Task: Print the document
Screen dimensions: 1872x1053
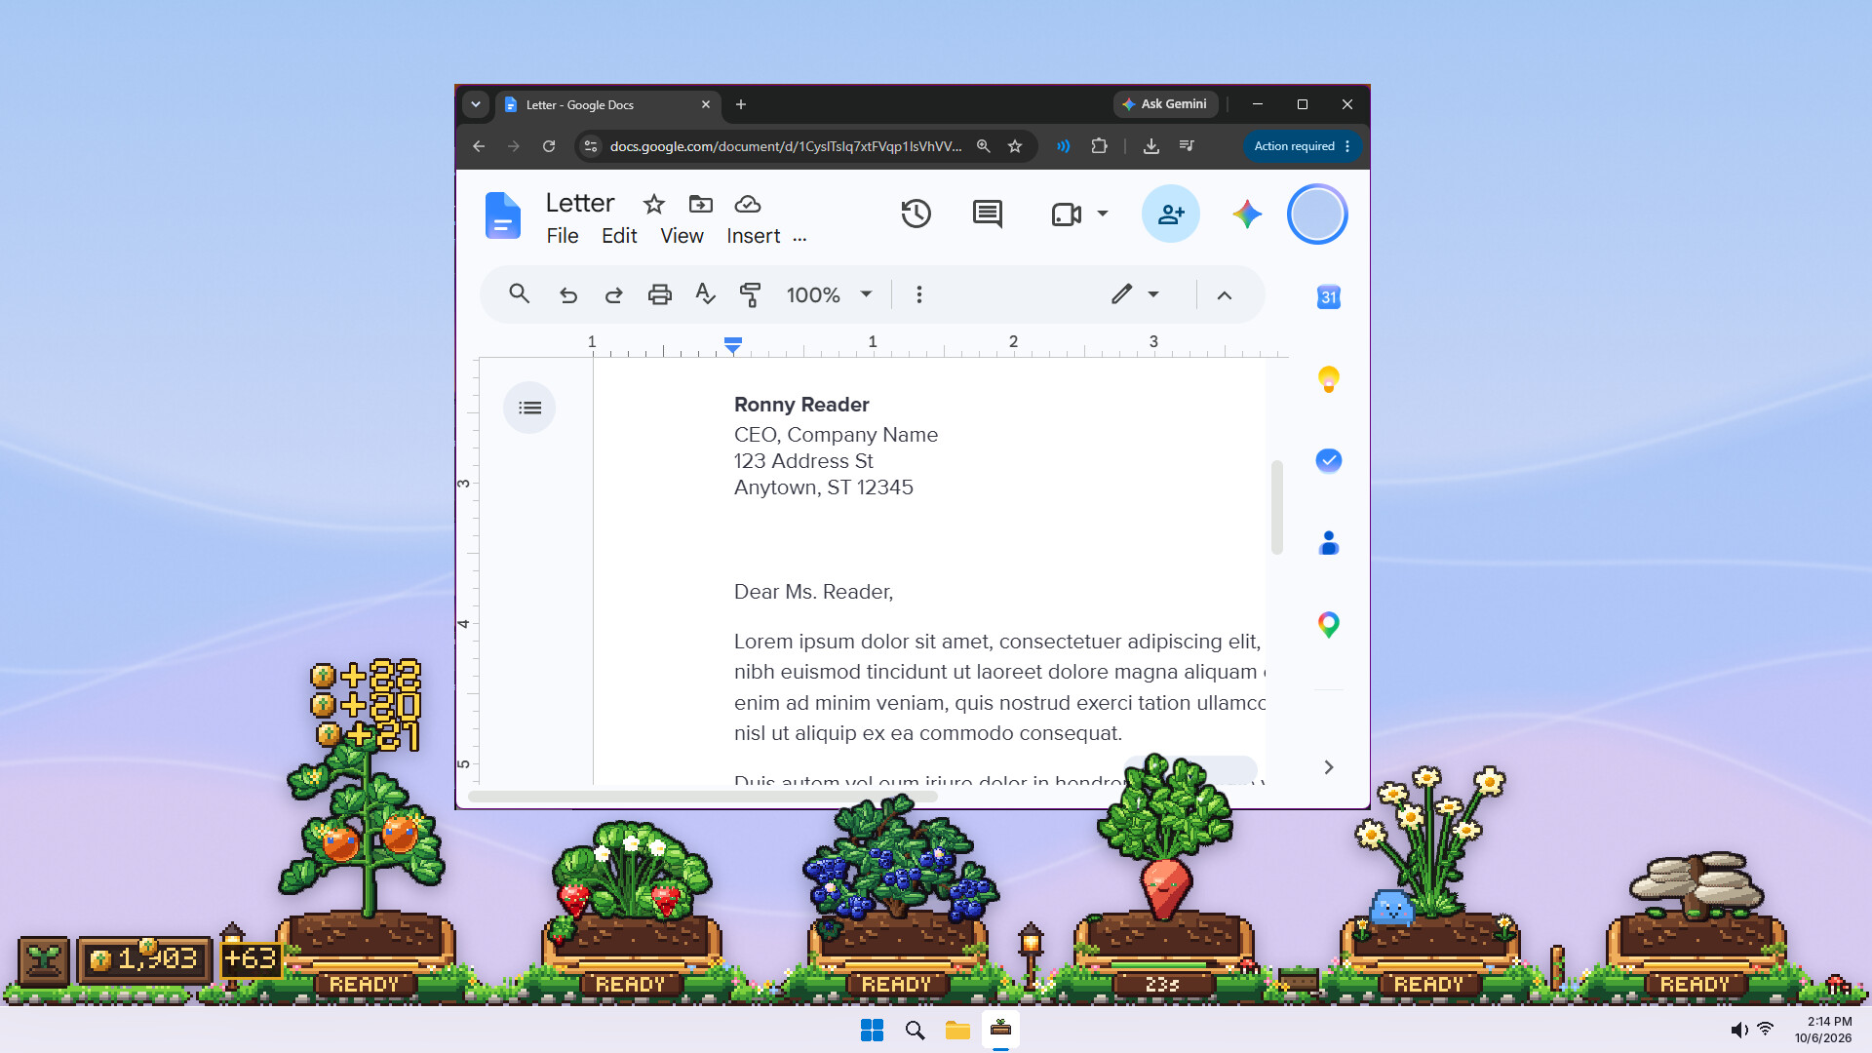Action: pyautogui.click(x=660, y=294)
